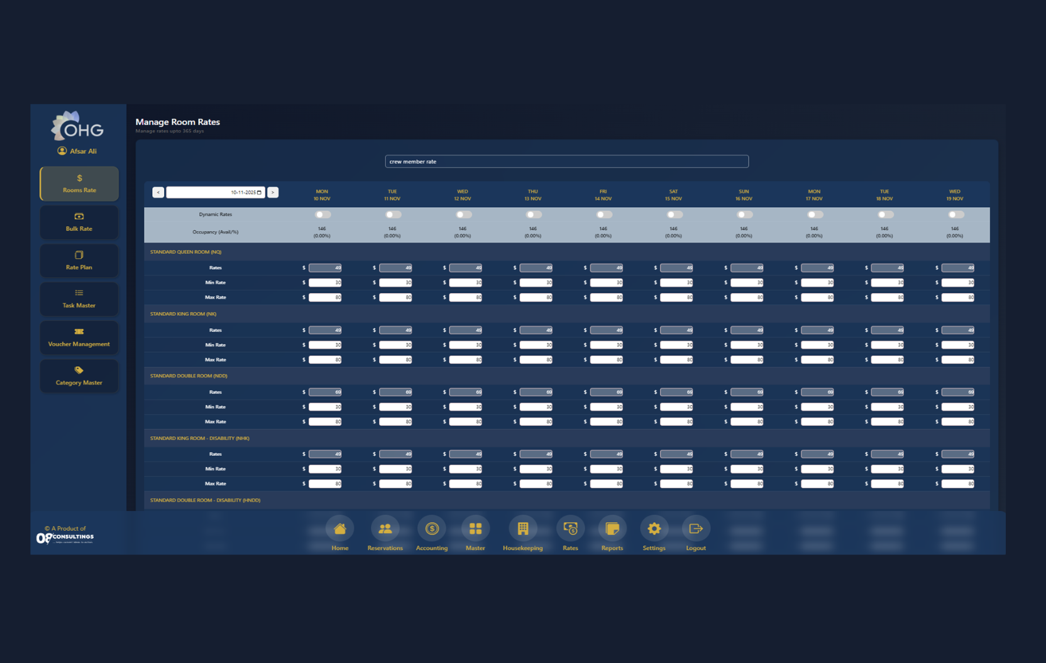Open the Housekeeping building icon
The image size is (1046, 663).
pyautogui.click(x=522, y=529)
